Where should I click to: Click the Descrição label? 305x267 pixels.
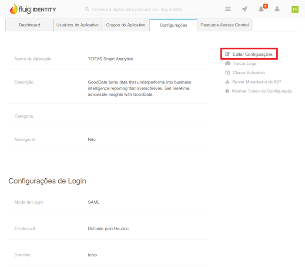pyautogui.click(x=24, y=82)
